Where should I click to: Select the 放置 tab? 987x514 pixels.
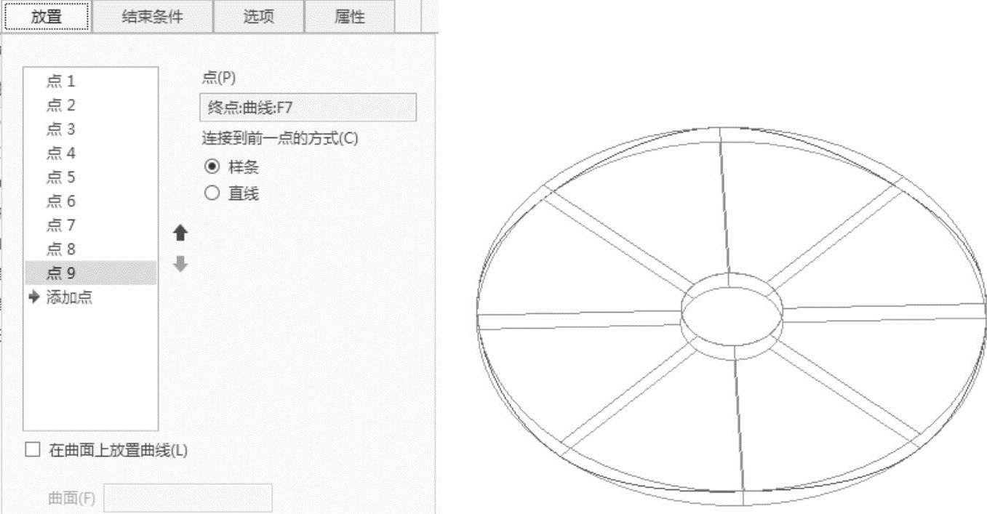[47, 17]
